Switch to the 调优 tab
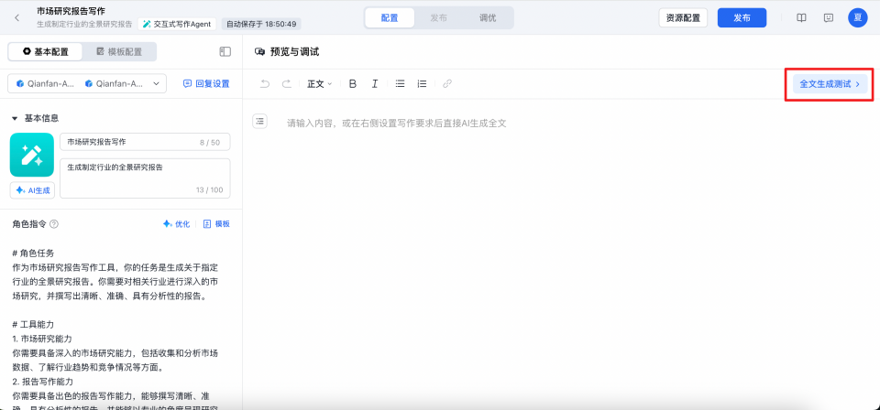Viewport: 880px width, 410px height. [x=488, y=18]
